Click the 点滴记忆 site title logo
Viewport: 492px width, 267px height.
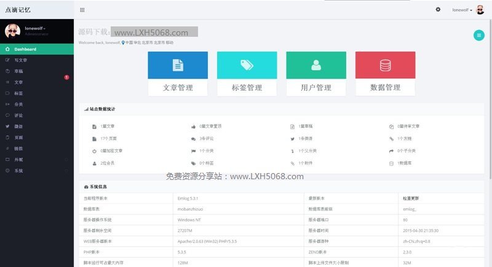(x=18, y=10)
